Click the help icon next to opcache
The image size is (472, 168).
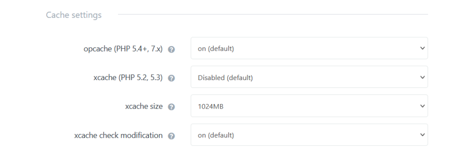click(x=171, y=49)
